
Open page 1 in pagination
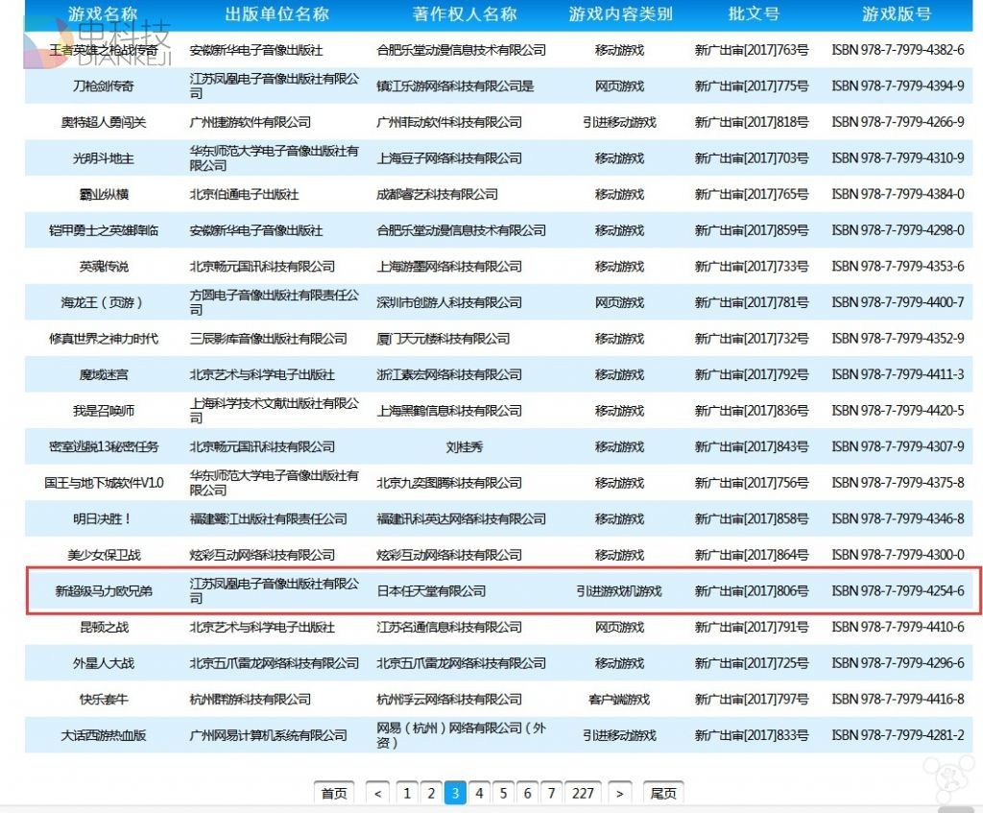point(407,793)
